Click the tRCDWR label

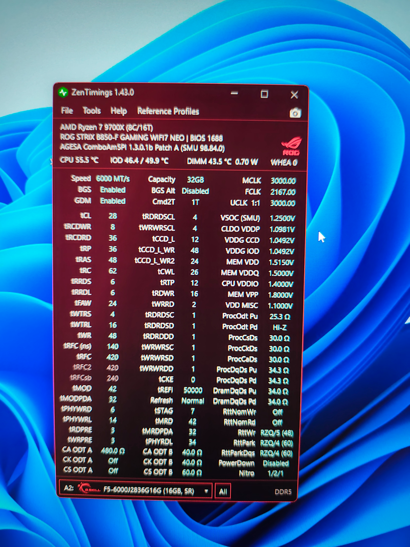click(78, 226)
